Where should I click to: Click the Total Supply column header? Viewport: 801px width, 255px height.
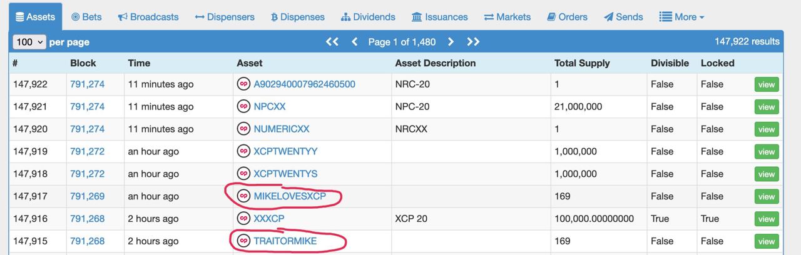click(x=582, y=63)
